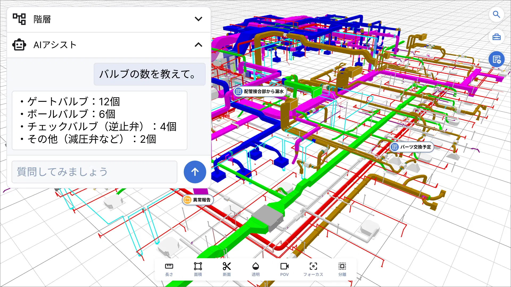Send question with arrow button

(x=195, y=172)
